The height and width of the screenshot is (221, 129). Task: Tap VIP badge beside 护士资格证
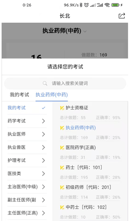(x=62, y=108)
